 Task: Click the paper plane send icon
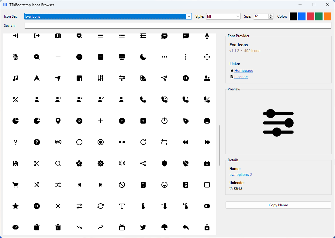(164, 78)
